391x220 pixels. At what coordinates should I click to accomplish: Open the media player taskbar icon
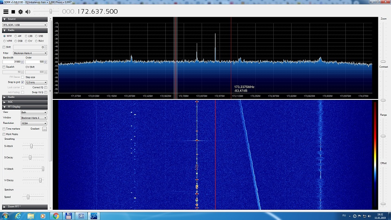43,216
